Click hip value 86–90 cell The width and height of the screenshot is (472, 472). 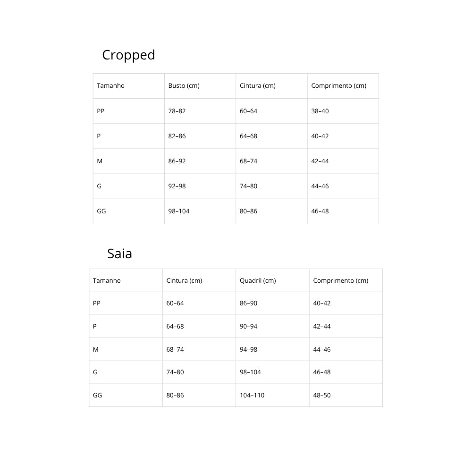[x=248, y=303]
